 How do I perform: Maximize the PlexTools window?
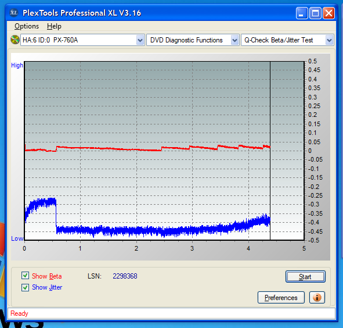(x=315, y=13)
